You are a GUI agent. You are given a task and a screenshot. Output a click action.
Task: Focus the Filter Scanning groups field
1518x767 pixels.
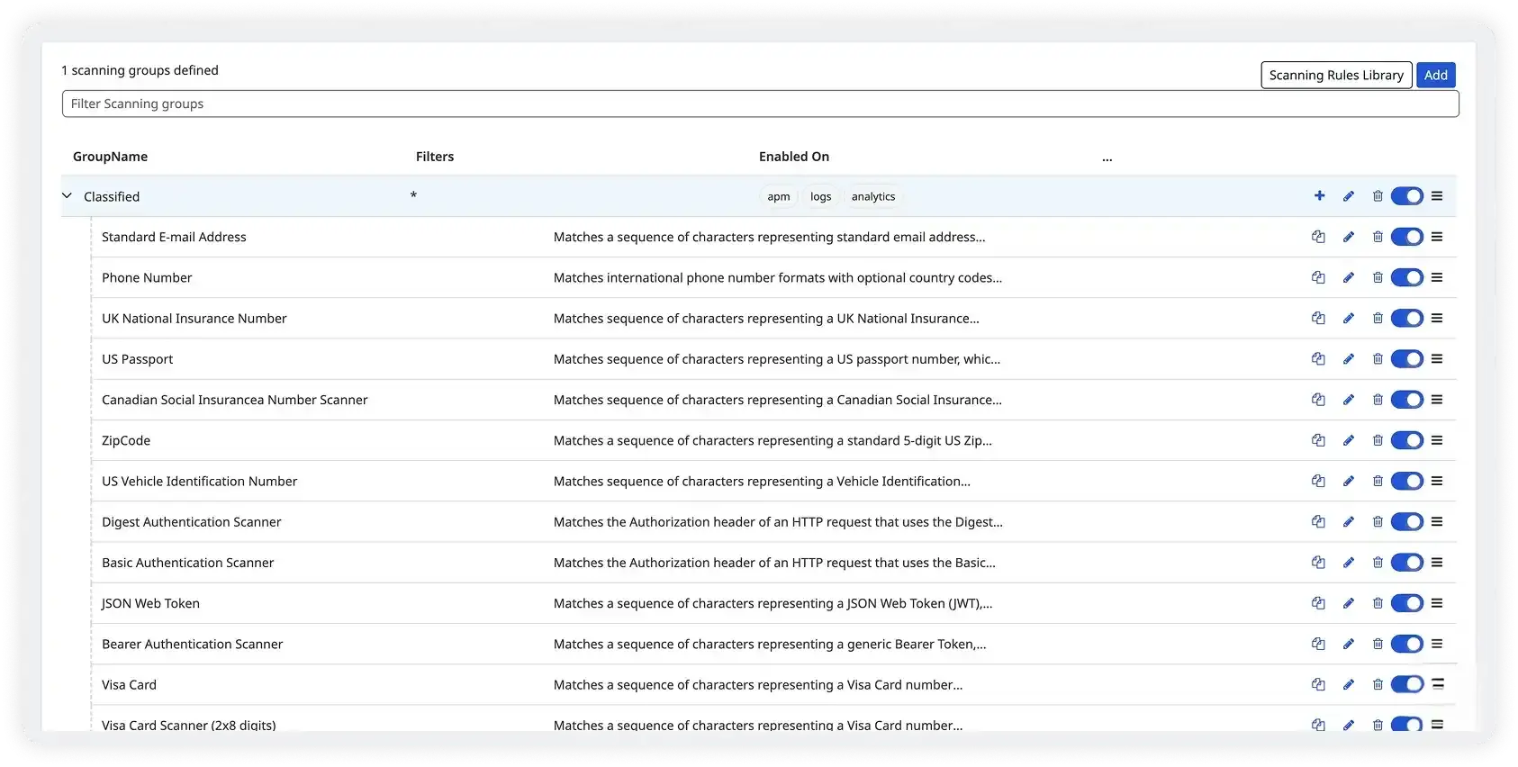[760, 104]
